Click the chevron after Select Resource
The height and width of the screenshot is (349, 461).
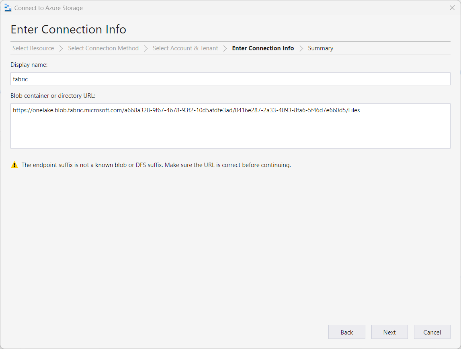pos(61,48)
